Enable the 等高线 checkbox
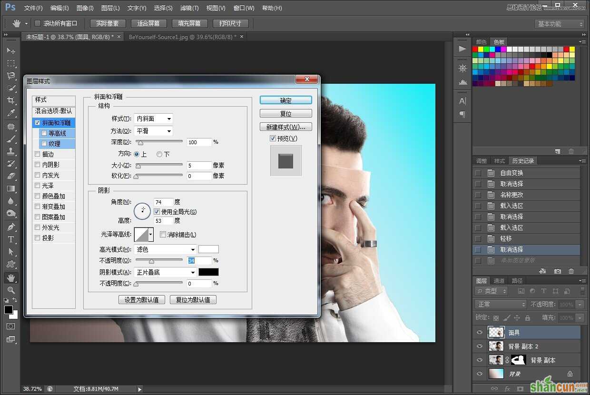The image size is (590, 395). [44, 133]
